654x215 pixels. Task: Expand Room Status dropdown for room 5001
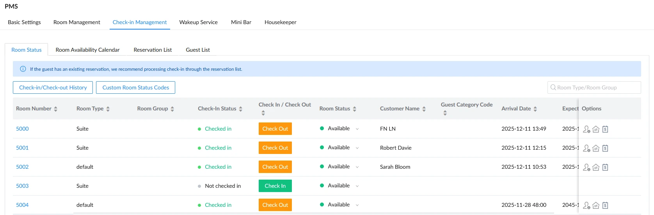[x=357, y=148]
